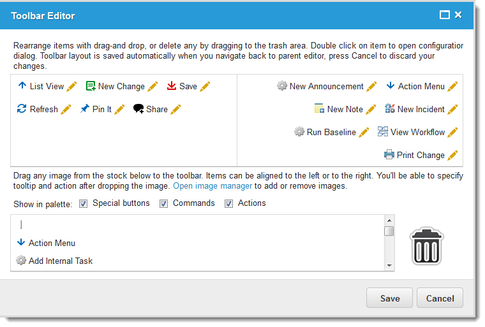Click the View Workflow diagram icon
The width and height of the screenshot is (485, 327).
point(383,132)
